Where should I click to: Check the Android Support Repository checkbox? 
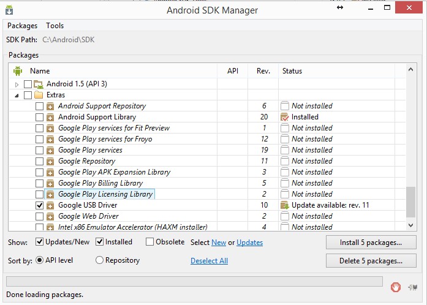[x=39, y=106]
